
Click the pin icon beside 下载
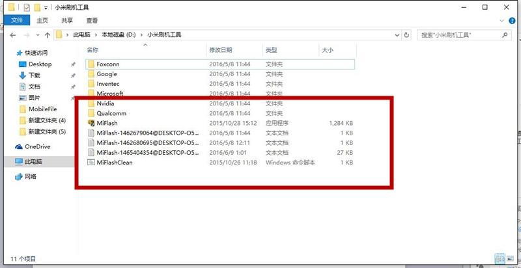[73, 75]
